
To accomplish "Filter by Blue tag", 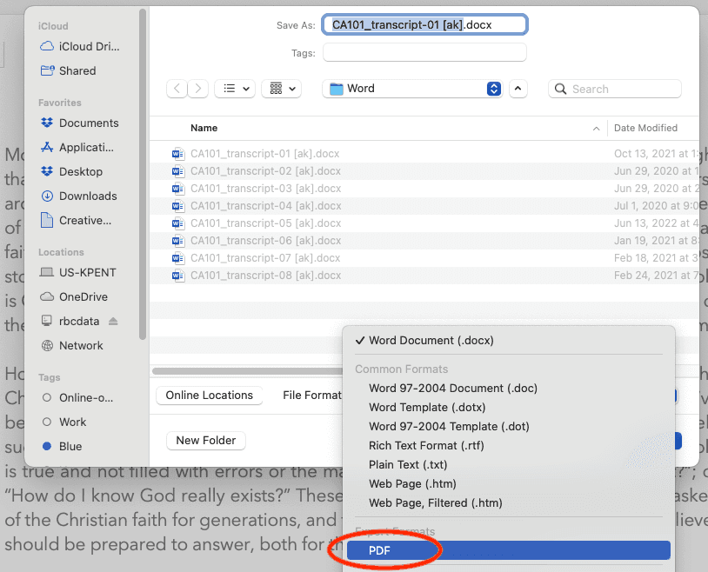I will (62, 447).
